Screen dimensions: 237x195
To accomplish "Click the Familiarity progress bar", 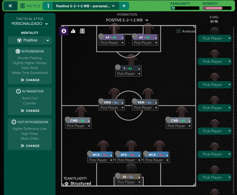I will 185,8.
